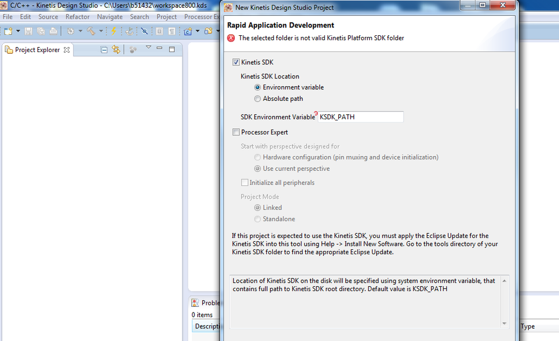
Task: Click the "0 items" text in Problems
Action: pyautogui.click(x=202, y=315)
